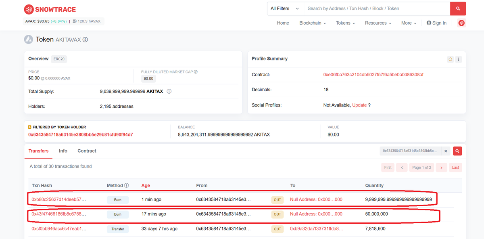The image size is (484, 239).
Task: Open contract address 0xe06fba763c2104db... link
Action: 373,75
